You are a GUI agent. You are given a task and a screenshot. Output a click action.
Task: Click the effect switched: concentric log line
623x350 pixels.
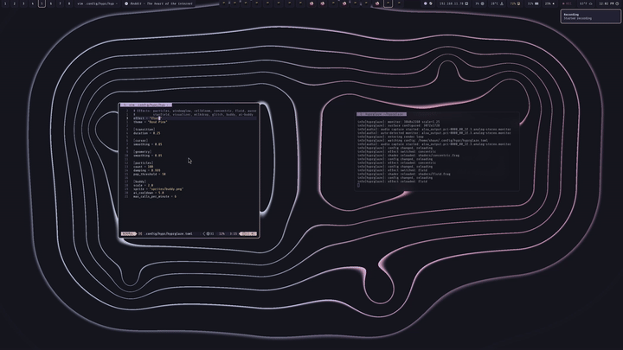(x=396, y=151)
